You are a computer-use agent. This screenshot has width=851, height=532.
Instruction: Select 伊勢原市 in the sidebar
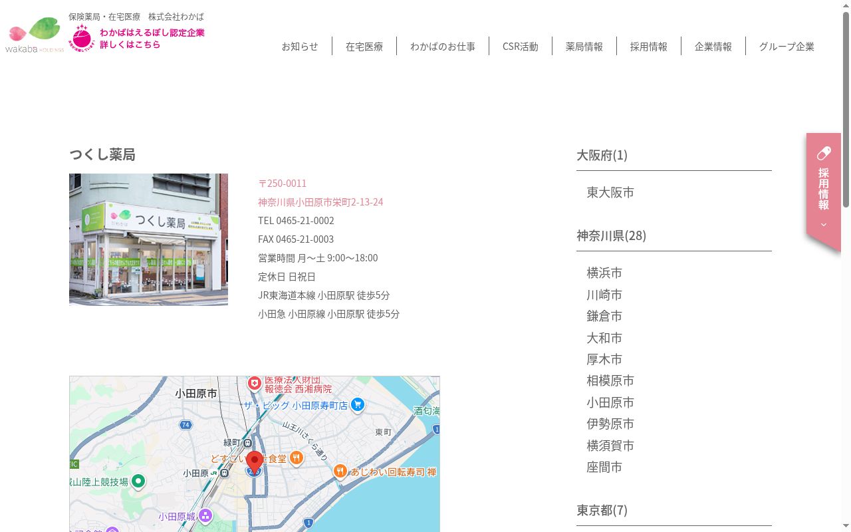click(x=610, y=424)
